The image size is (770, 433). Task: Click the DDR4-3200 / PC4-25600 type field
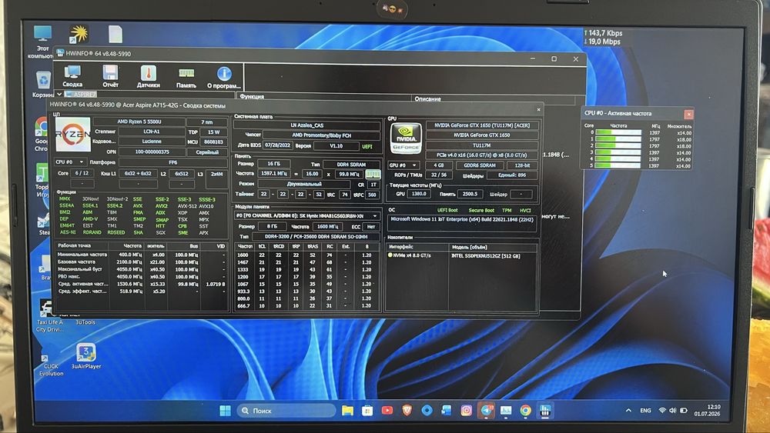point(316,236)
